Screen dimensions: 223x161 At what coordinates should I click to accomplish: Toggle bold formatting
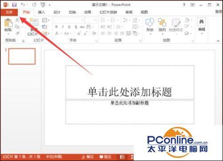click(x=56, y=27)
